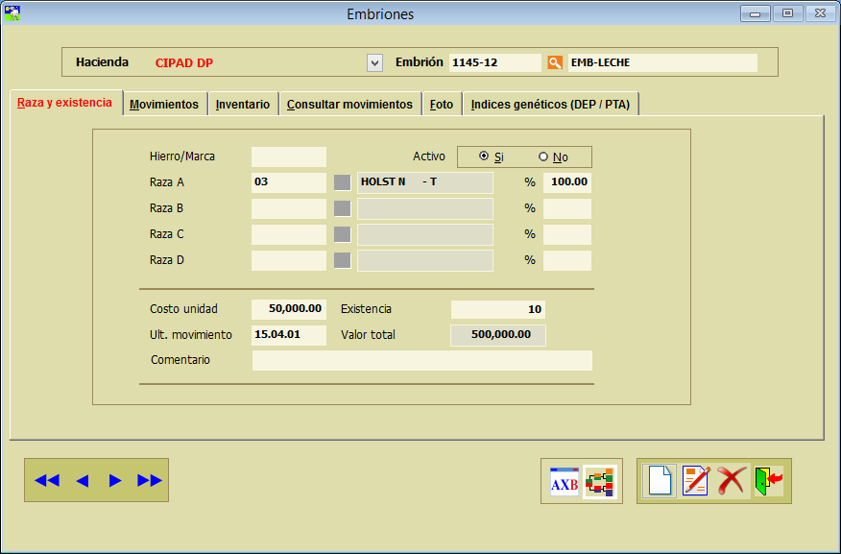This screenshot has width=841, height=554.
Task: Expand the Hacienda dropdown
Action: click(x=374, y=62)
